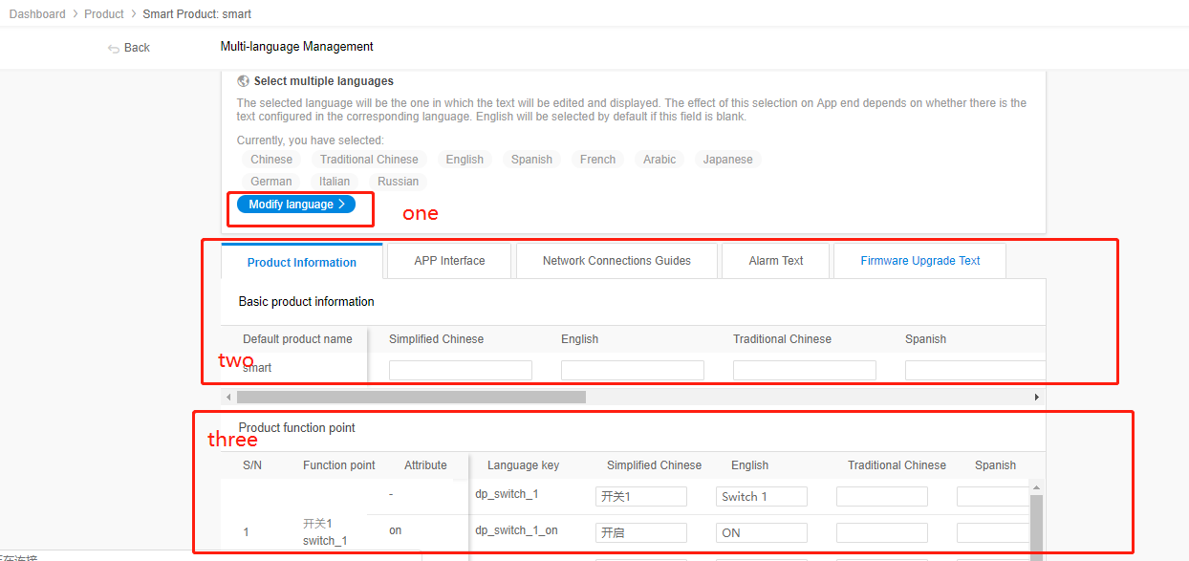
Task: Select the Japanese language tag
Action: click(x=727, y=160)
